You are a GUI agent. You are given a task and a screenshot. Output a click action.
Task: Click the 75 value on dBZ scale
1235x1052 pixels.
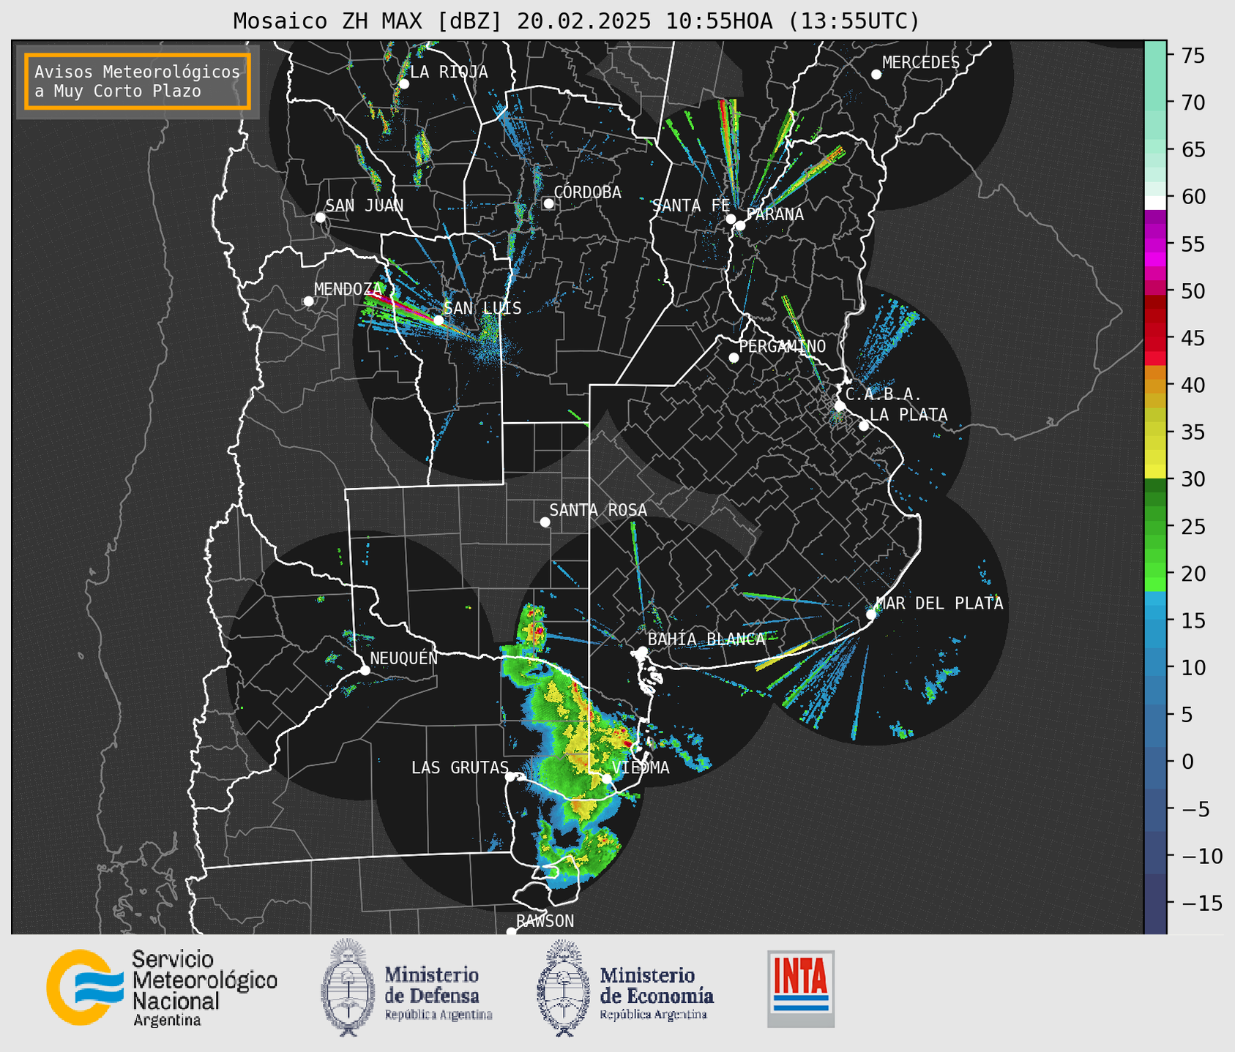point(1193,56)
